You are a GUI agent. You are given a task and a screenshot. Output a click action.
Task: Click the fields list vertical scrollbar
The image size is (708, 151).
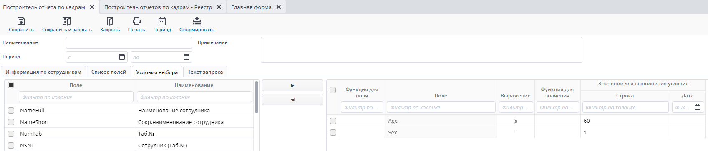(257, 97)
